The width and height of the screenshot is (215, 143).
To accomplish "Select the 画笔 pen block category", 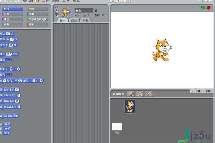I will click(x=13, y=24).
